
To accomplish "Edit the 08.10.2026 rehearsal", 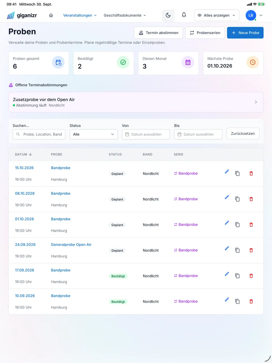I will [x=227, y=197].
